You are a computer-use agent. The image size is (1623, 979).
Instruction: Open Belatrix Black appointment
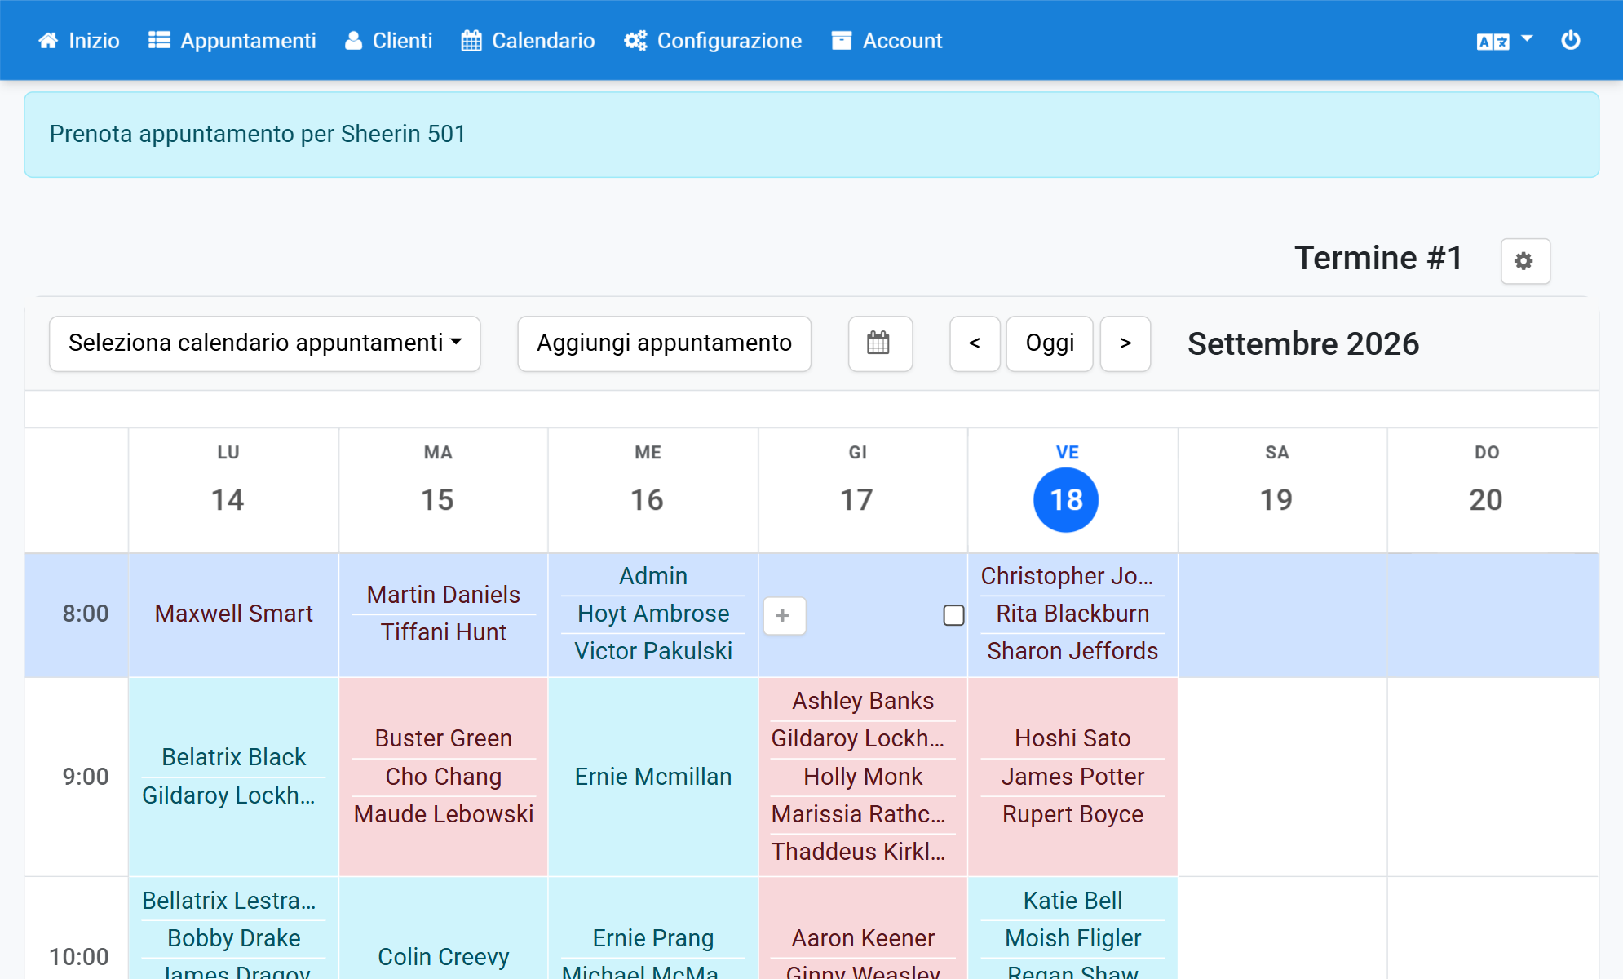click(234, 757)
